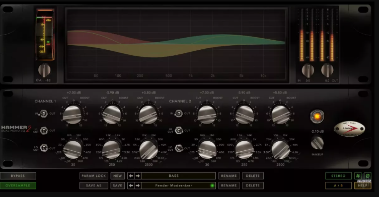Click the Channel 2 high band boost/cut knob
Screen dimensions: 379x197
click(280, 115)
